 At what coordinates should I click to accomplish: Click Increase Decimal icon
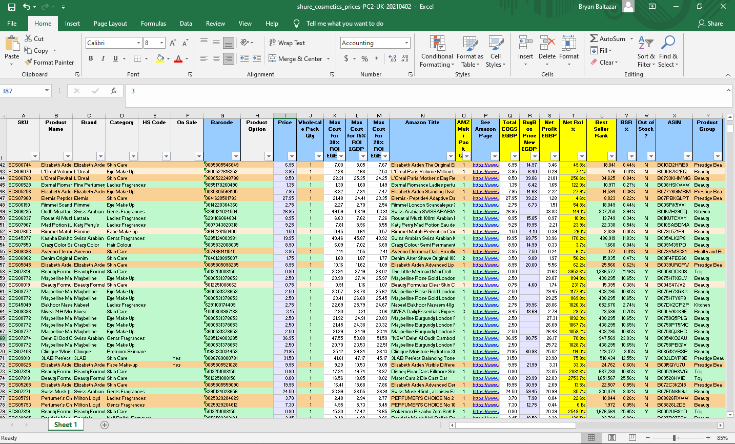tap(392, 59)
